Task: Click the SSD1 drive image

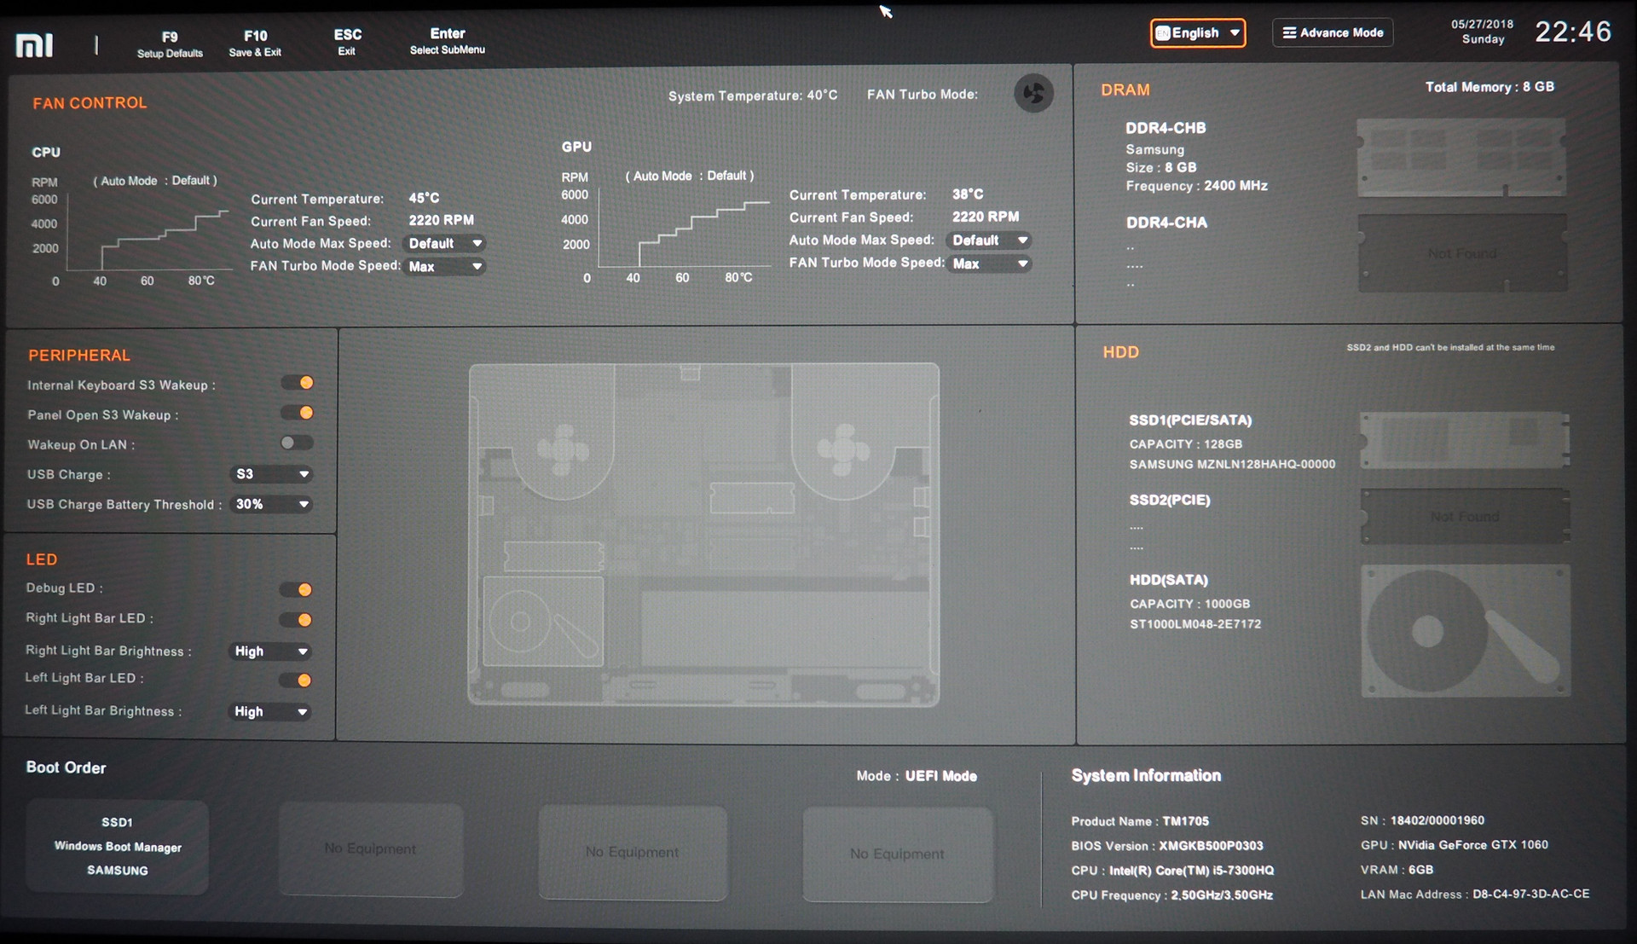Action: coord(1464,440)
